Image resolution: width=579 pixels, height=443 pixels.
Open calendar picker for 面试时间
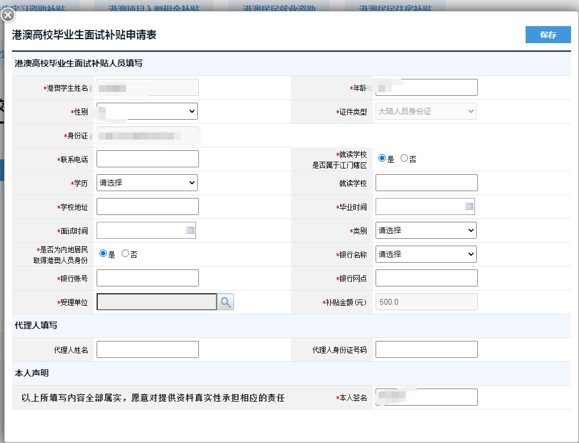pyautogui.click(x=190, y=230)
